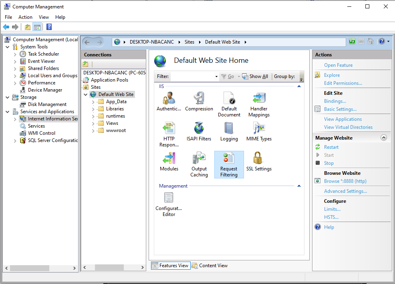
Task: Click the globe icon in breadcrumb bar
Action: coord(117,42)
